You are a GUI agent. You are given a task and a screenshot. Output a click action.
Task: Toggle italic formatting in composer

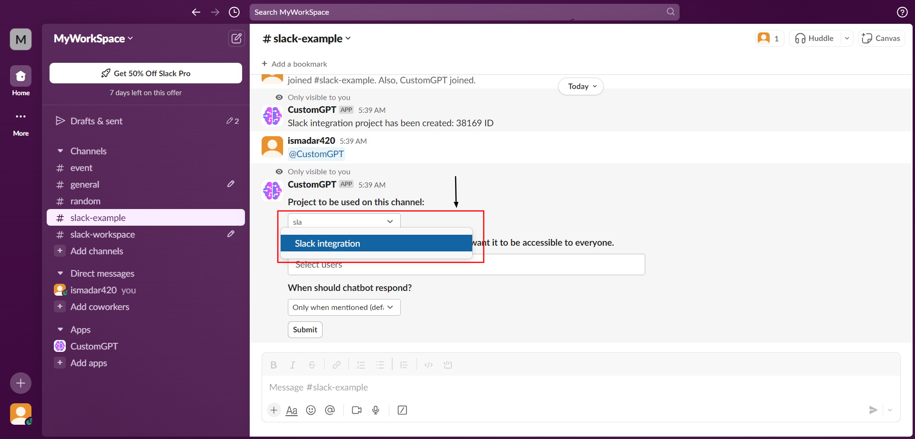(293, 365)
